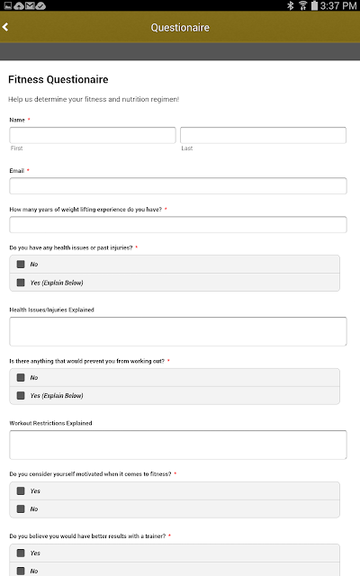This screenshot has height=576, width=360.
Task: Tap the battery status icon
Action: 314,5
